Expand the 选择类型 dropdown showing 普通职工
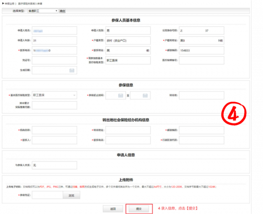This screenshot has height=214, width=263. pos(43,11)
